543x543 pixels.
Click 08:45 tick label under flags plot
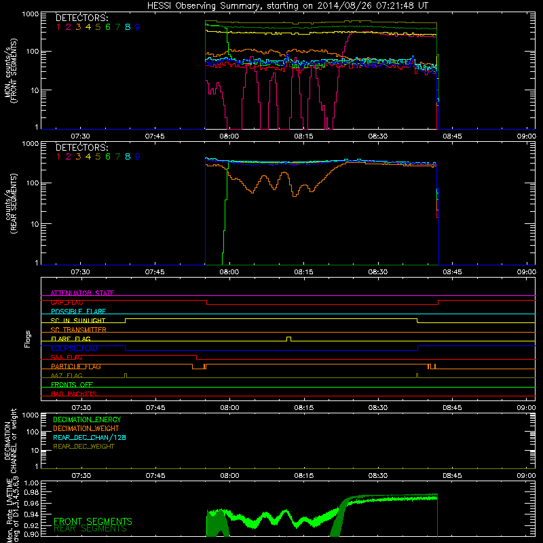pos(452,408)
